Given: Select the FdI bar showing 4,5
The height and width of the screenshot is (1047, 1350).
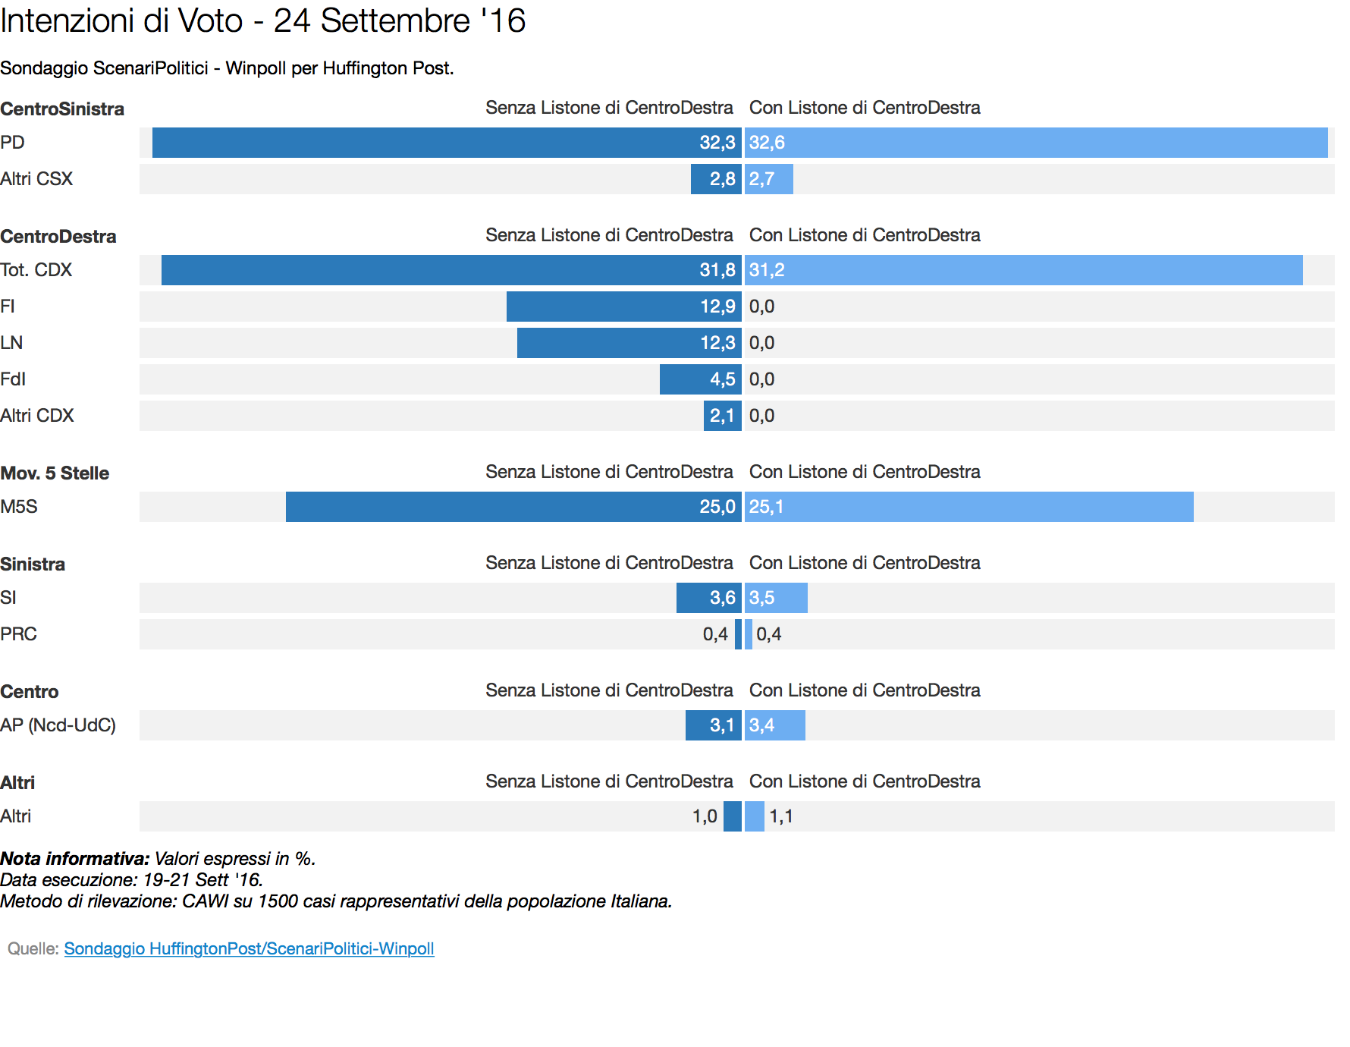Looking at the screenshot, I should tap(701, 379).
